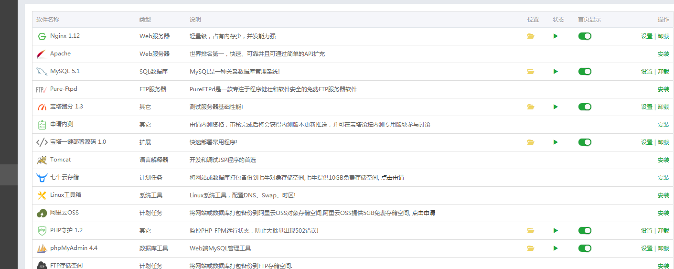This screenshot has width=674, height=269.
Task: Toggle homepage display for phpMyAdmin 4.4
Action: tap(585, 248)
